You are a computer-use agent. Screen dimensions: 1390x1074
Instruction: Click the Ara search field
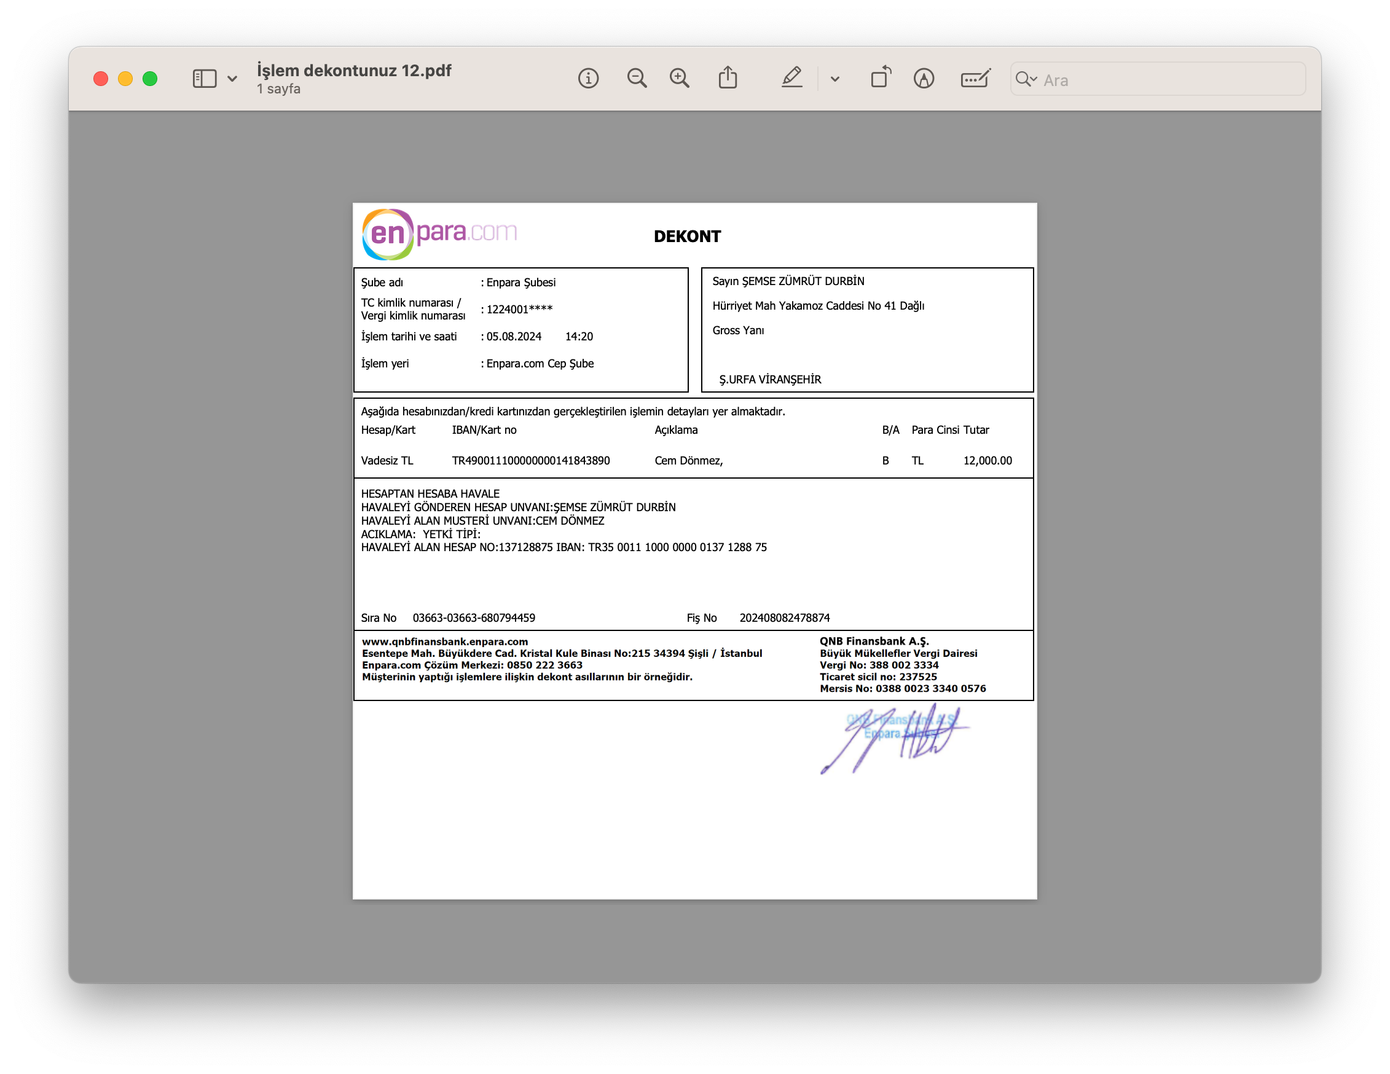[x=1158, y=79]
